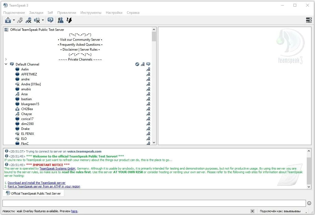
Task: Click the wolf-shaped toolbar icon
Action: tap(69, 20)
